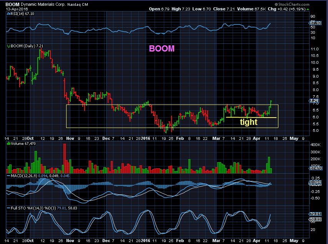The image size is (328, 244).
Task: Click the tallest red volume bar
Action: (65, 158)
